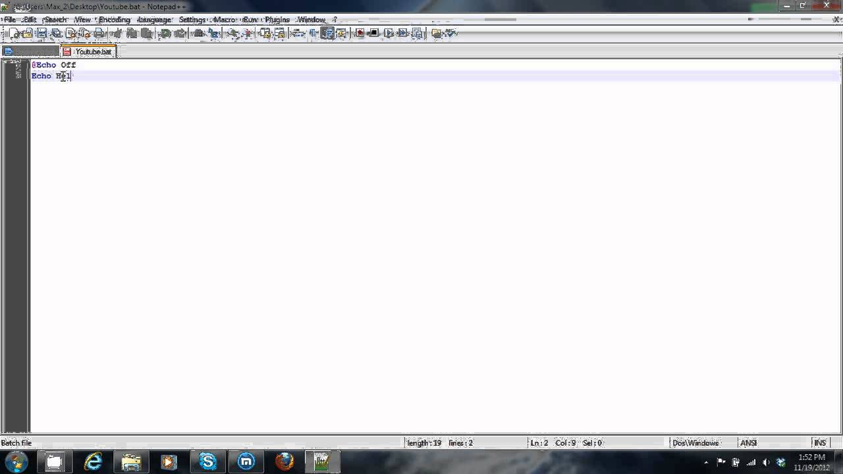
Task: Click the Redo toolbar icon
Action: coord(180,33)
